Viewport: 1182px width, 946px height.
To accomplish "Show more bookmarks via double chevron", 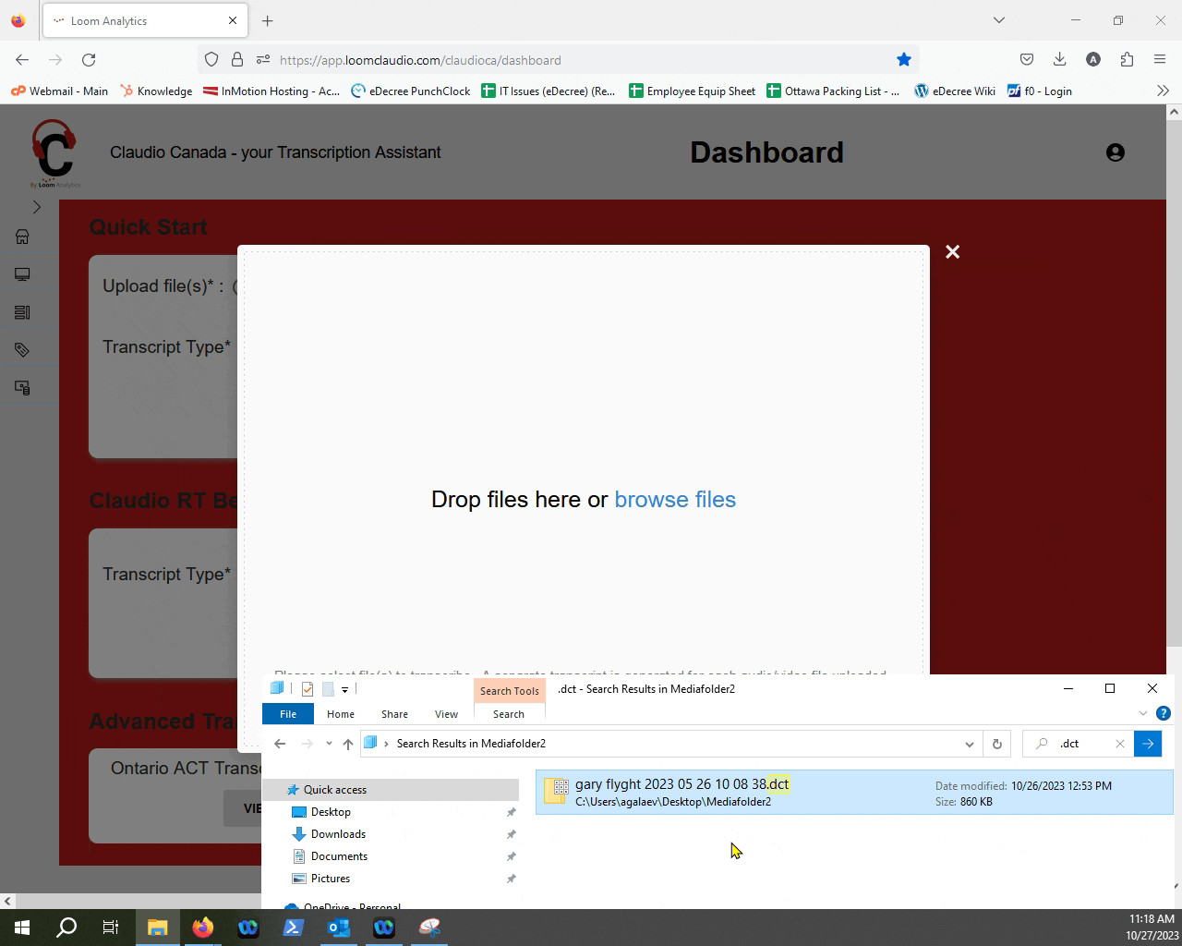I will tap(1163, 91).
